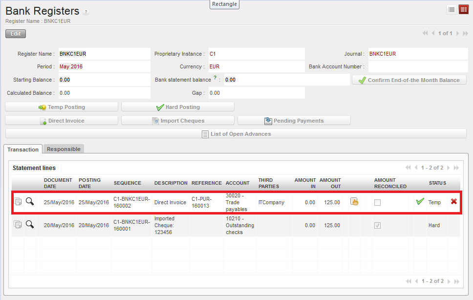This screenshot has height=300, width=473.
Task: Toggle Amount Reconciled checkbox for Imported Cheque row
Action: point(377,225)
